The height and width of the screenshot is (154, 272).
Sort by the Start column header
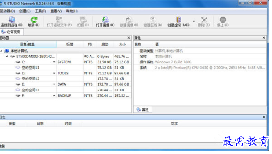tap(105, 44)
